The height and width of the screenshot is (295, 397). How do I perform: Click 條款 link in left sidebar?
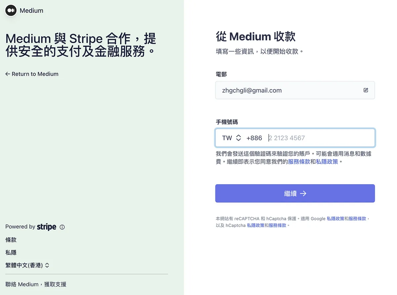(x=11, y=240)
